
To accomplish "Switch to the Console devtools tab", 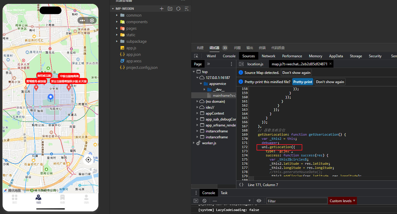I will (229, 56).
